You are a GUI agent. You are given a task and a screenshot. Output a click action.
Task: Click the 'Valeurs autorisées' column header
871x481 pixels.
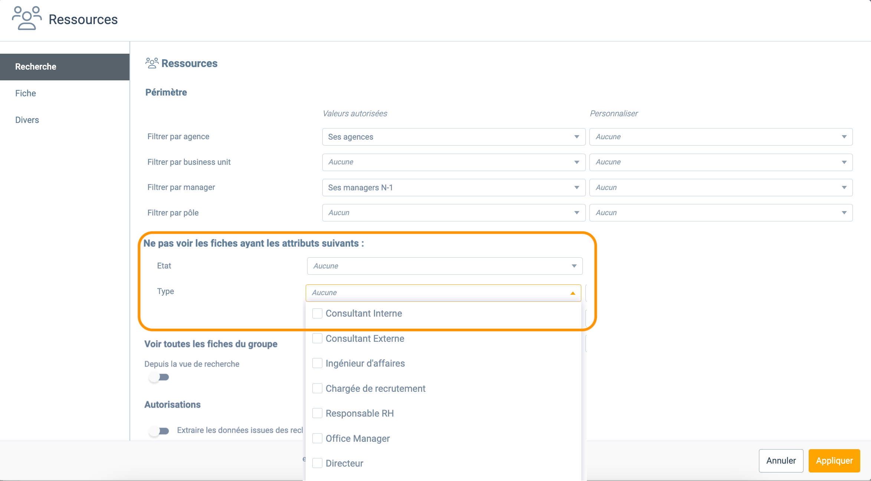point(355,114)
